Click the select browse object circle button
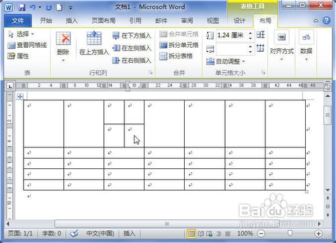The height and width of the screenshot is (243, 336). (328, 207)
